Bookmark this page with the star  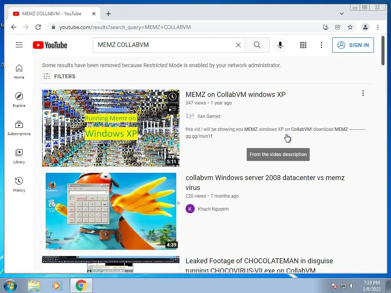click(x=350, y=27)
